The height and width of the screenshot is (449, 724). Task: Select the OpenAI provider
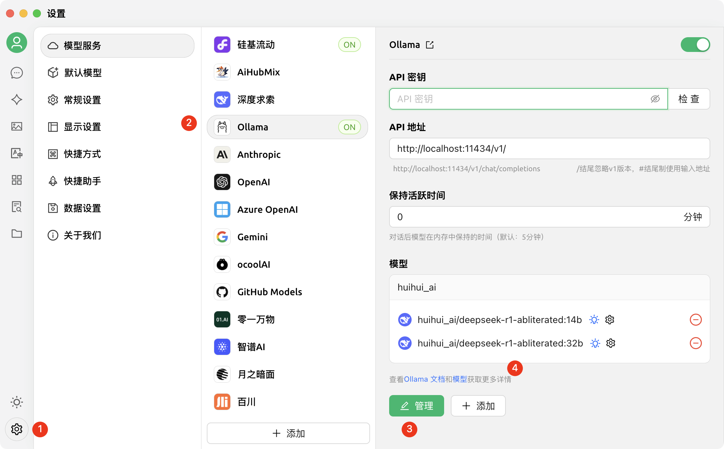287,182
